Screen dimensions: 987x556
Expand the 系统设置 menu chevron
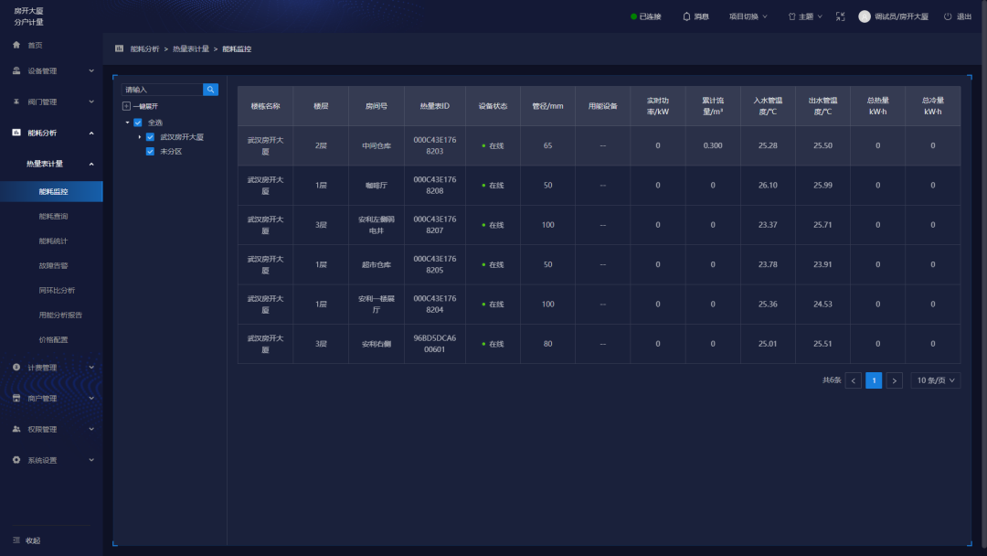91,460
